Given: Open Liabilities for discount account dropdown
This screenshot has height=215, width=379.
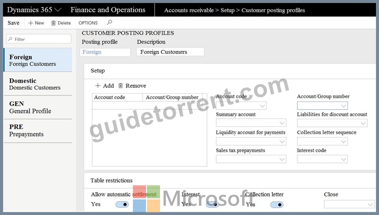Looking at the screenshot, I should click(332, 123).
